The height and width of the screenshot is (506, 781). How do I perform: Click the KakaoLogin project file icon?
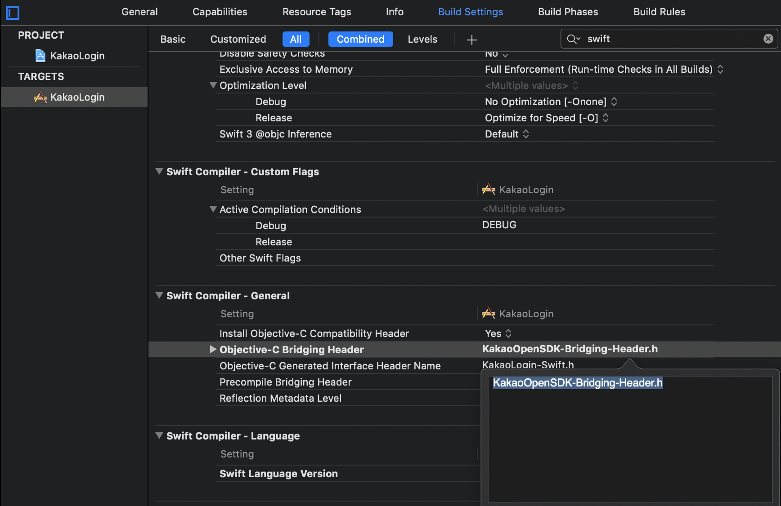click(40, 56)
